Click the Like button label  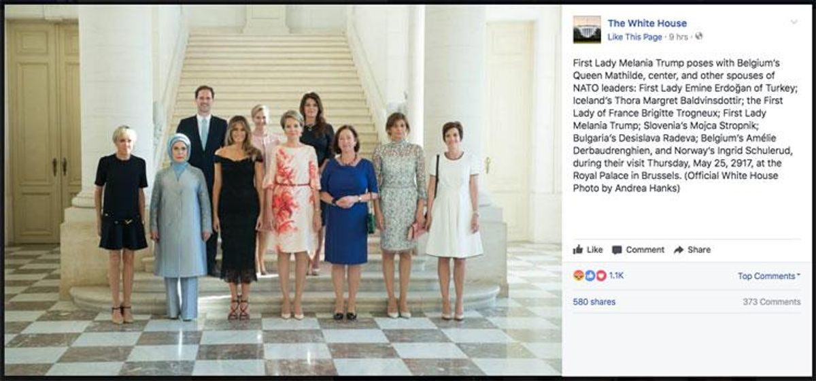[594, 250]
